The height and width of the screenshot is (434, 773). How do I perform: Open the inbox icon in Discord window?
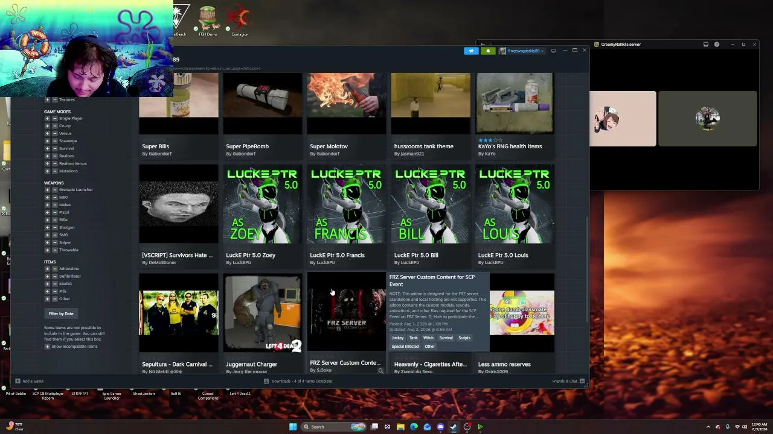coord(706,44)
